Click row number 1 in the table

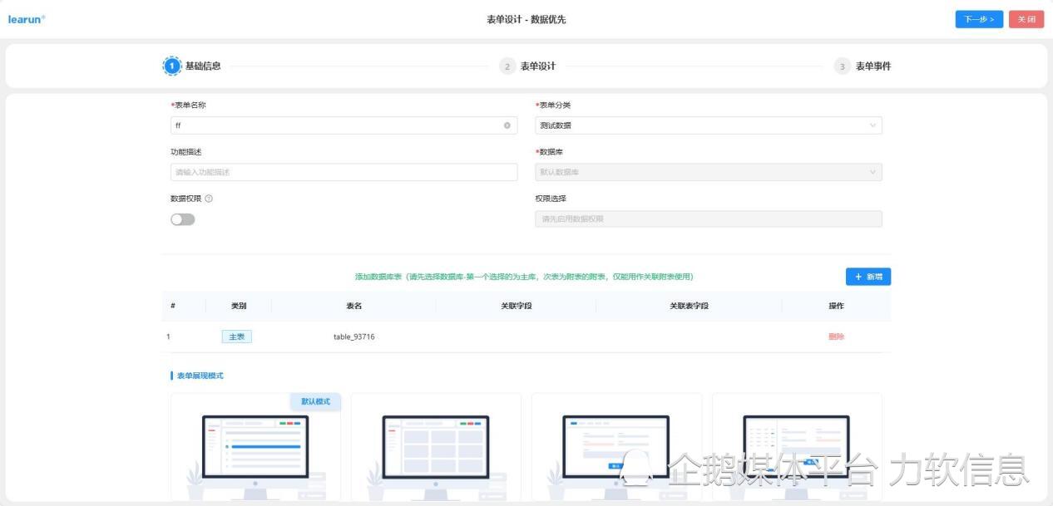point(169,337)
